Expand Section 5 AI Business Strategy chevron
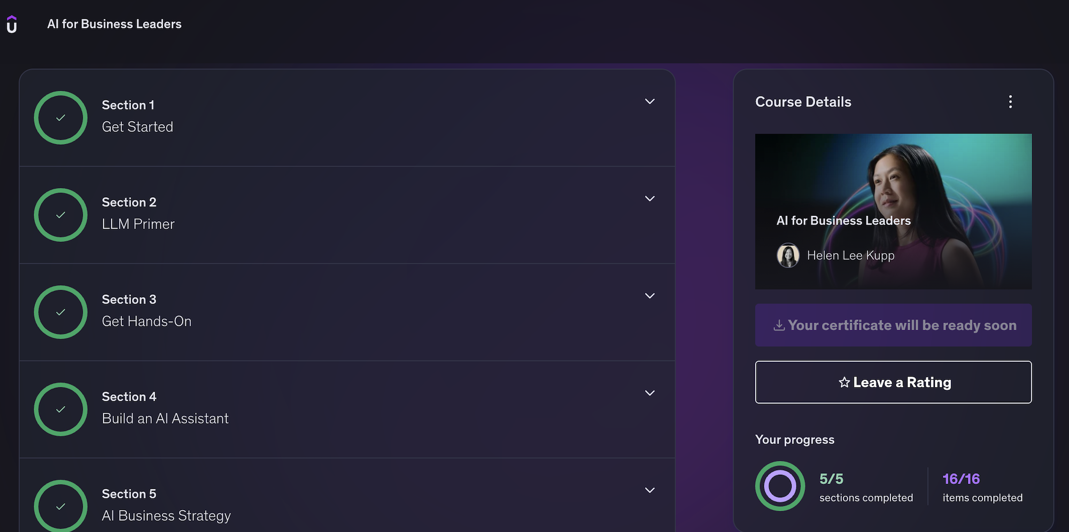 649,490
